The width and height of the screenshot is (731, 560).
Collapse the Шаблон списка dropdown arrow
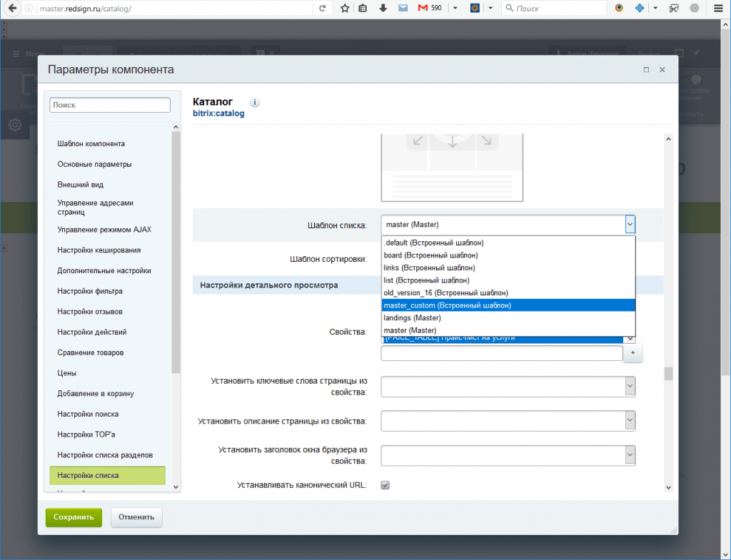click(x=629, y=225)
